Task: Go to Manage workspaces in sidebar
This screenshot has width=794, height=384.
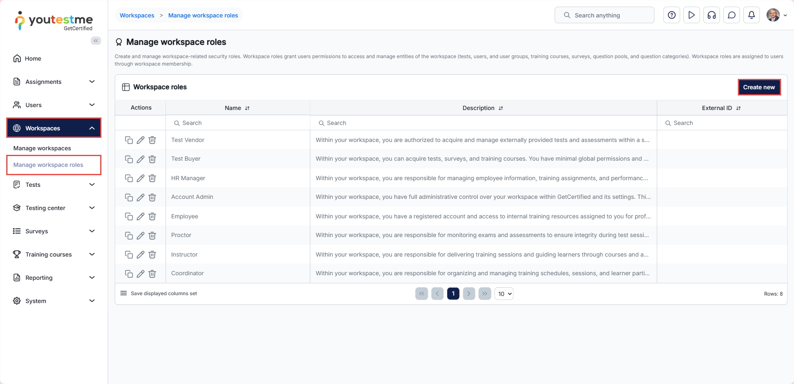Action: point(42,148)
